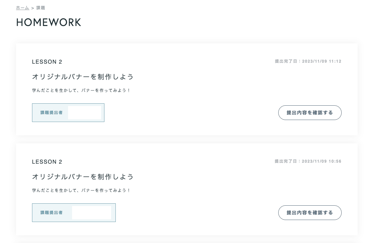Click the 課題提出者 label in the 11:12 card
This screenshot has width=374, height=243.
(x=51, y=113)
